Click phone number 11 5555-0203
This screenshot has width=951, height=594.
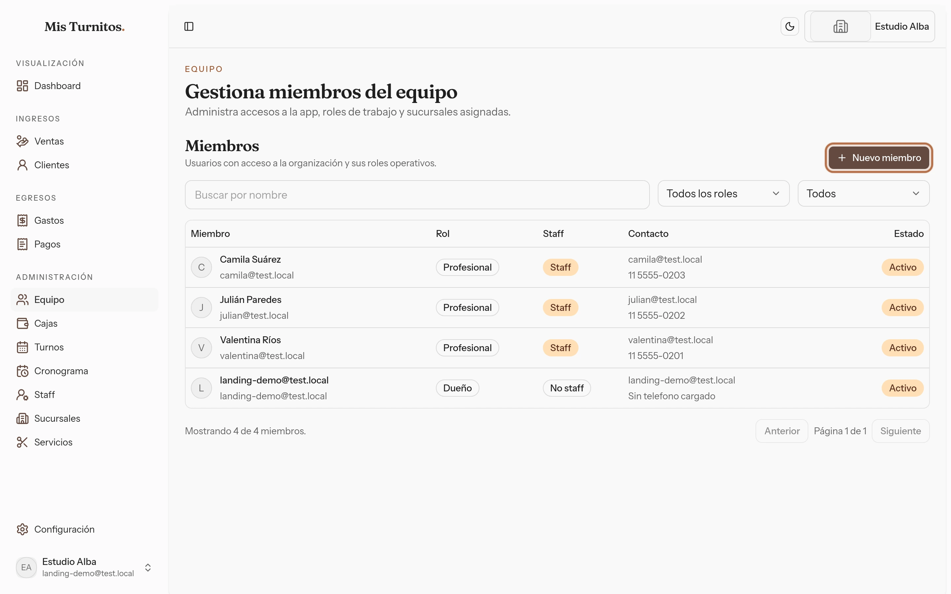[x=656, y=275]
